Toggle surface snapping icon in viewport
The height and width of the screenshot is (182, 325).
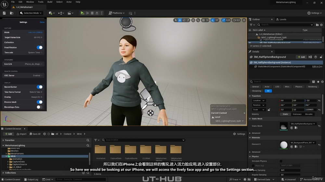(x=198, y=20)
